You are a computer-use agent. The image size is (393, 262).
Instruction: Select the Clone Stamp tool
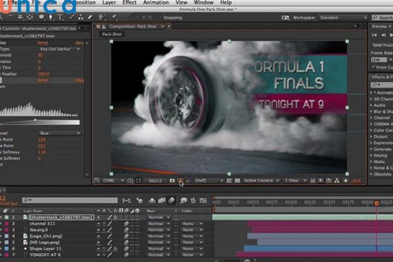click(81, 17)
